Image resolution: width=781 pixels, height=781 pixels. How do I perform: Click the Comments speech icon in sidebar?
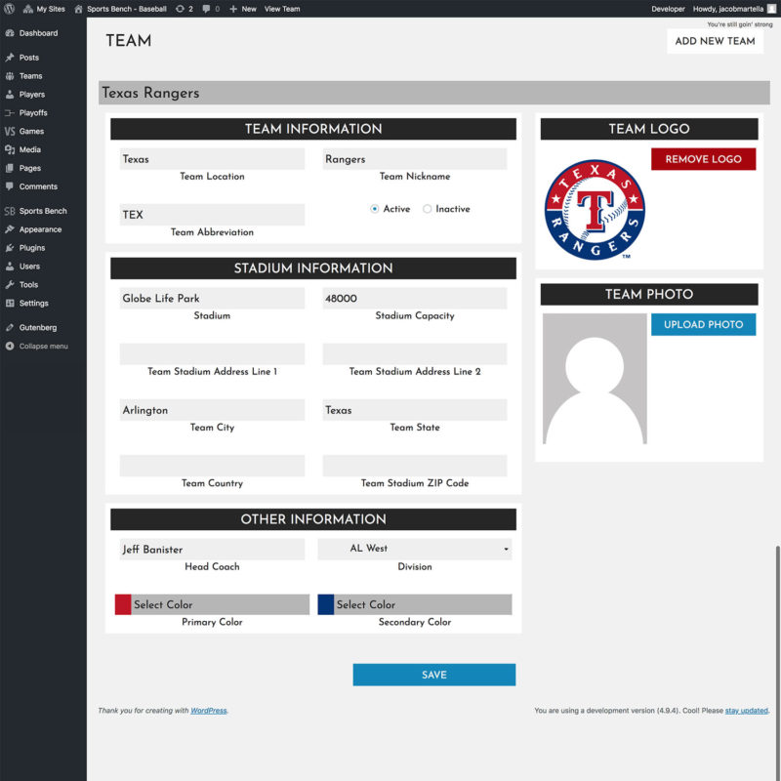(10, 186)
